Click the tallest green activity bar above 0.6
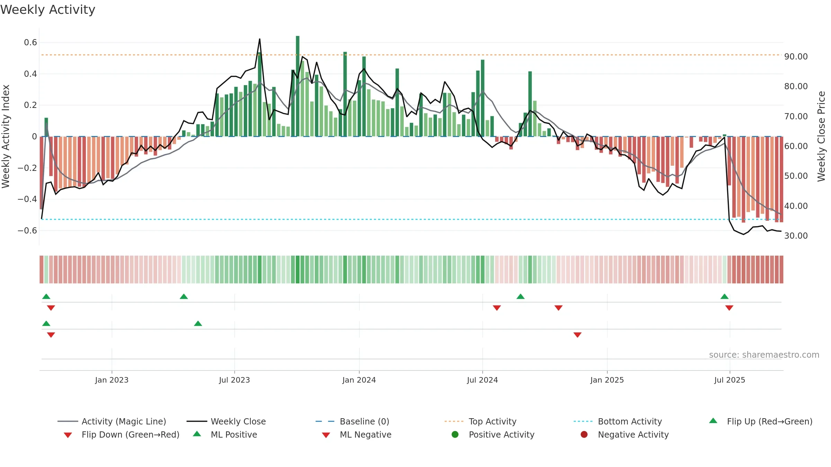The height and width of the screenshot is (467, 831). tap(298, 86)
